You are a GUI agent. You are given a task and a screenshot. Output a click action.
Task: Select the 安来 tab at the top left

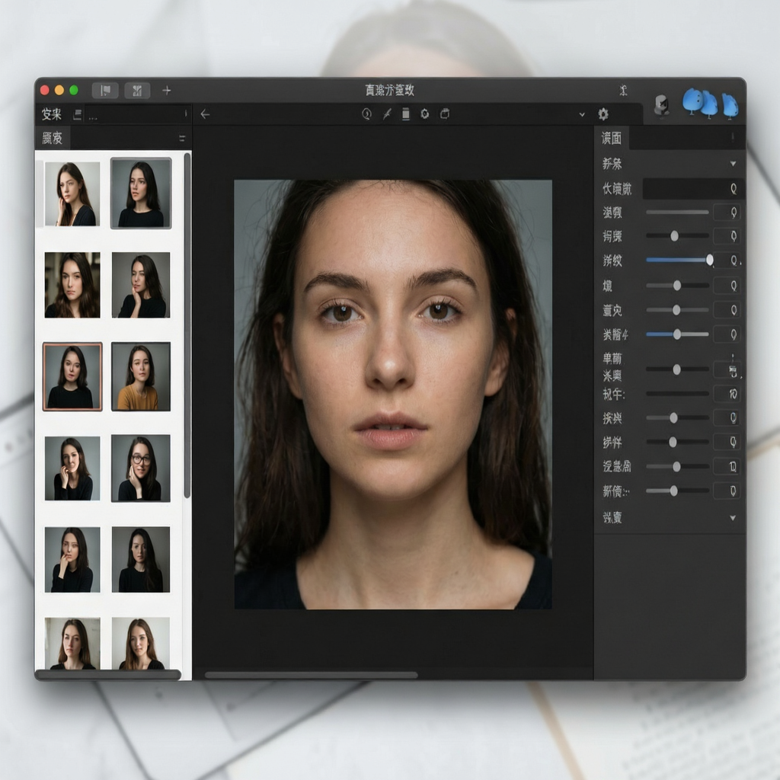(52, 114)
